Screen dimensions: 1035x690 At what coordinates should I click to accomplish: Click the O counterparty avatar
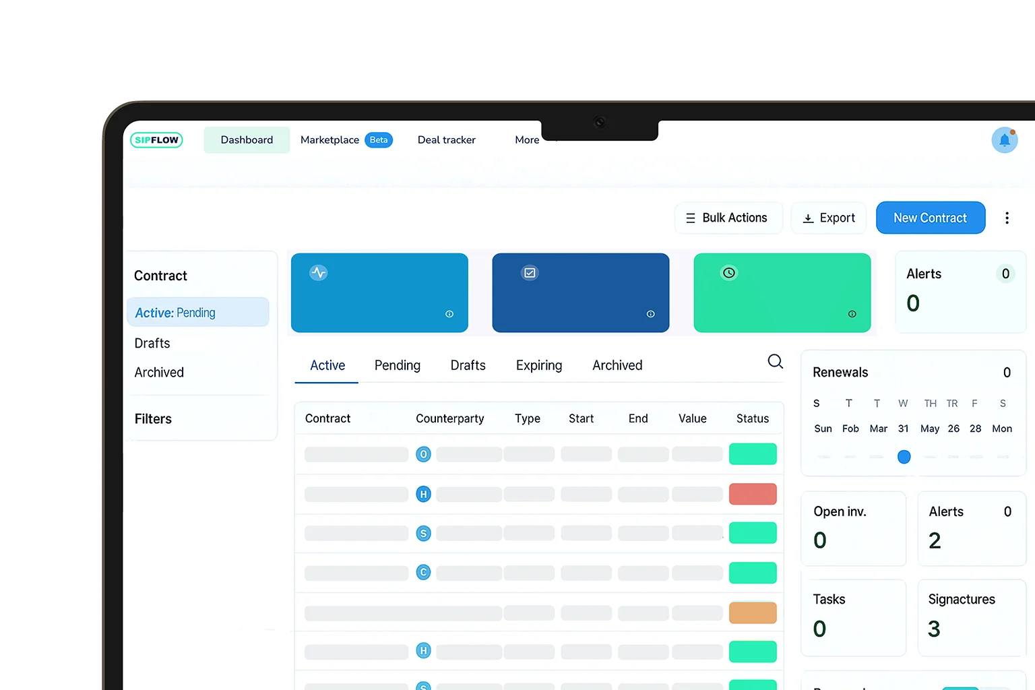[423, 454]
